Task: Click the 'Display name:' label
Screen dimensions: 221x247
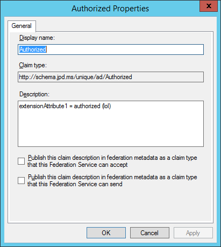Action: (x=37, y=38)
